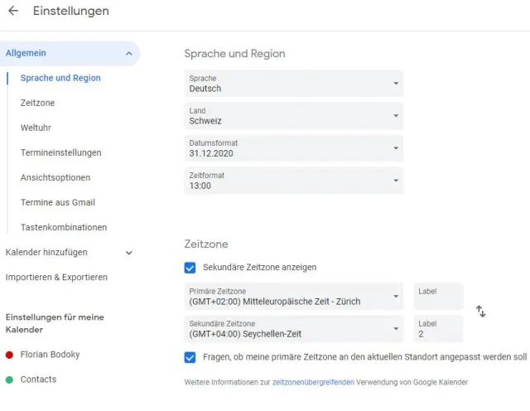The image size is (530, 411).
Task: Uncheck the primary time zone location prompt
Action: click(190, 357)
